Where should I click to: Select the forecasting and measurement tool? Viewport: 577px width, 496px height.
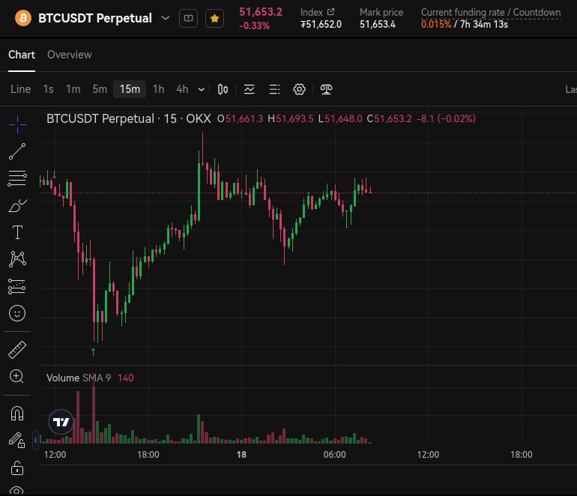(x=17, y=286)
